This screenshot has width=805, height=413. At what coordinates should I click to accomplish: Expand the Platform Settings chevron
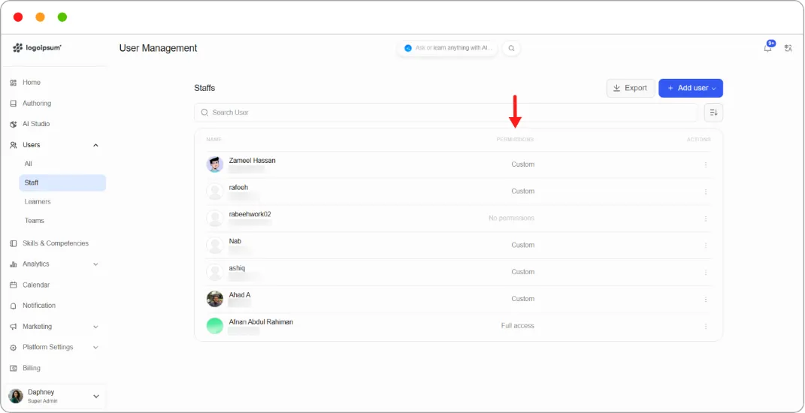coord(95,348)
